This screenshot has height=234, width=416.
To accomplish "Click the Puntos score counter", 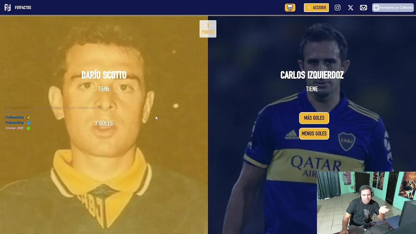I will click(208, 29).
